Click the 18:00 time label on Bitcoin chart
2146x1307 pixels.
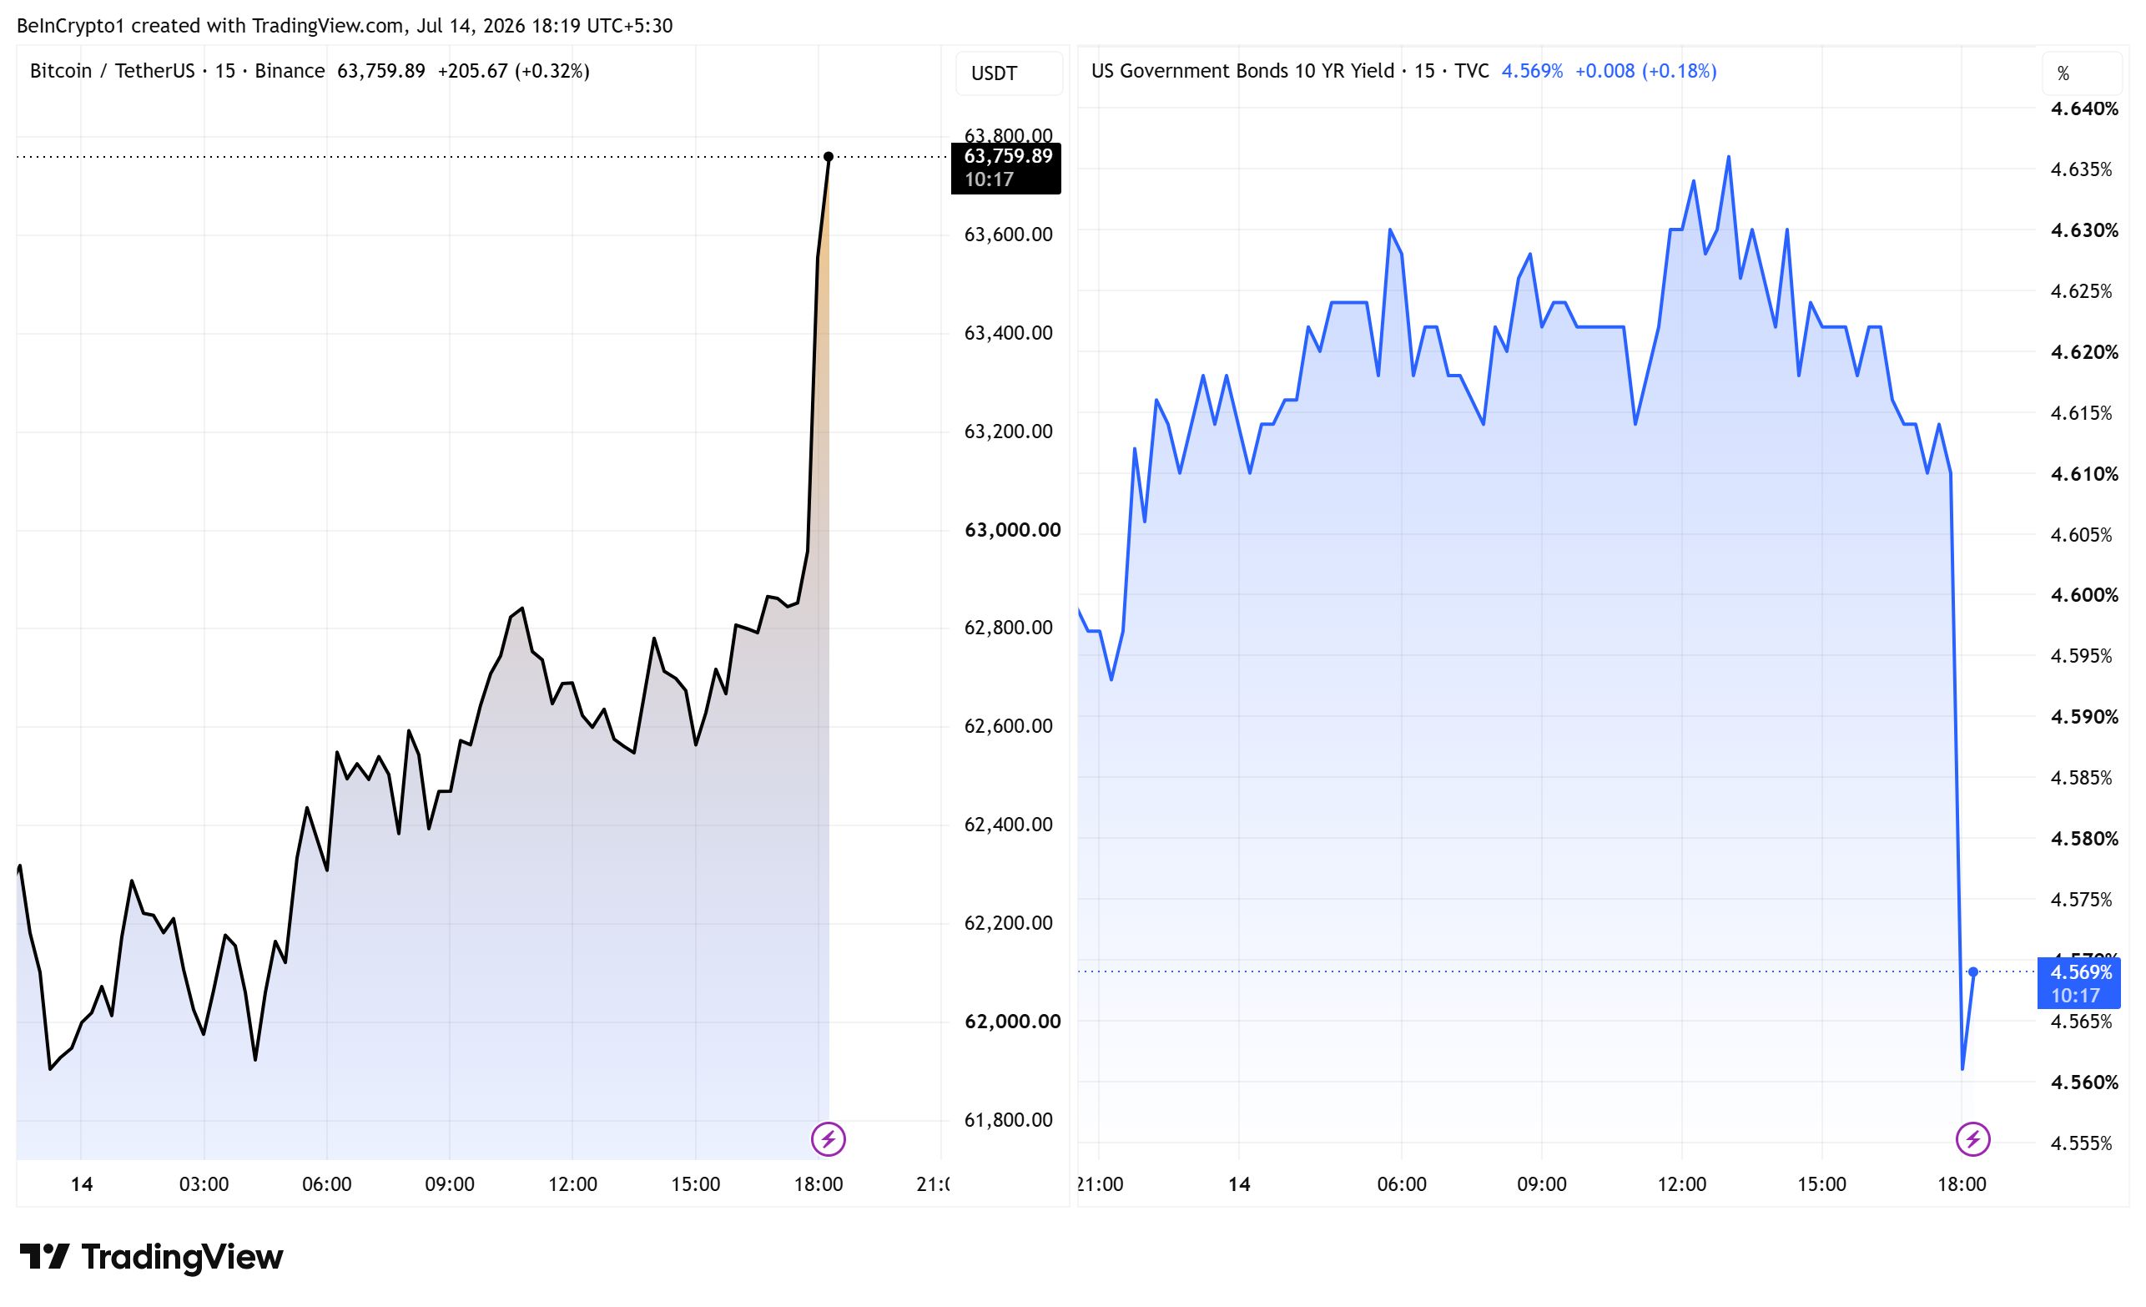819,1184
